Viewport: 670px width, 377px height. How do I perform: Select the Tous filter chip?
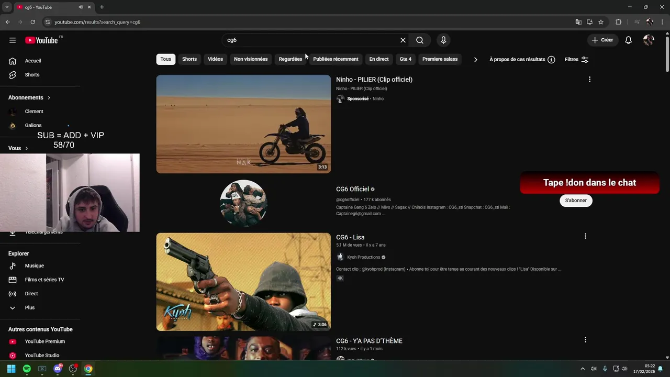(166, 59)
